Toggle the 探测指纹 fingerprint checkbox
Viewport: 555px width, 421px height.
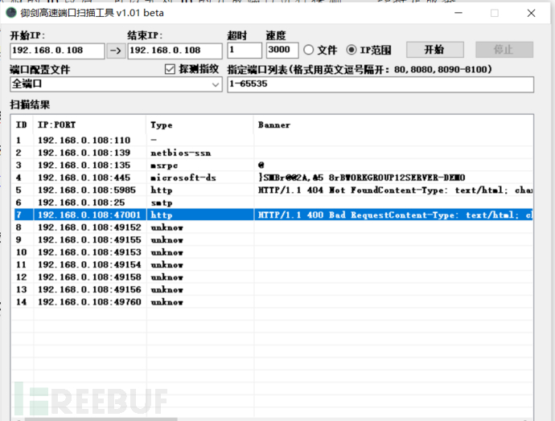[170, 69]
